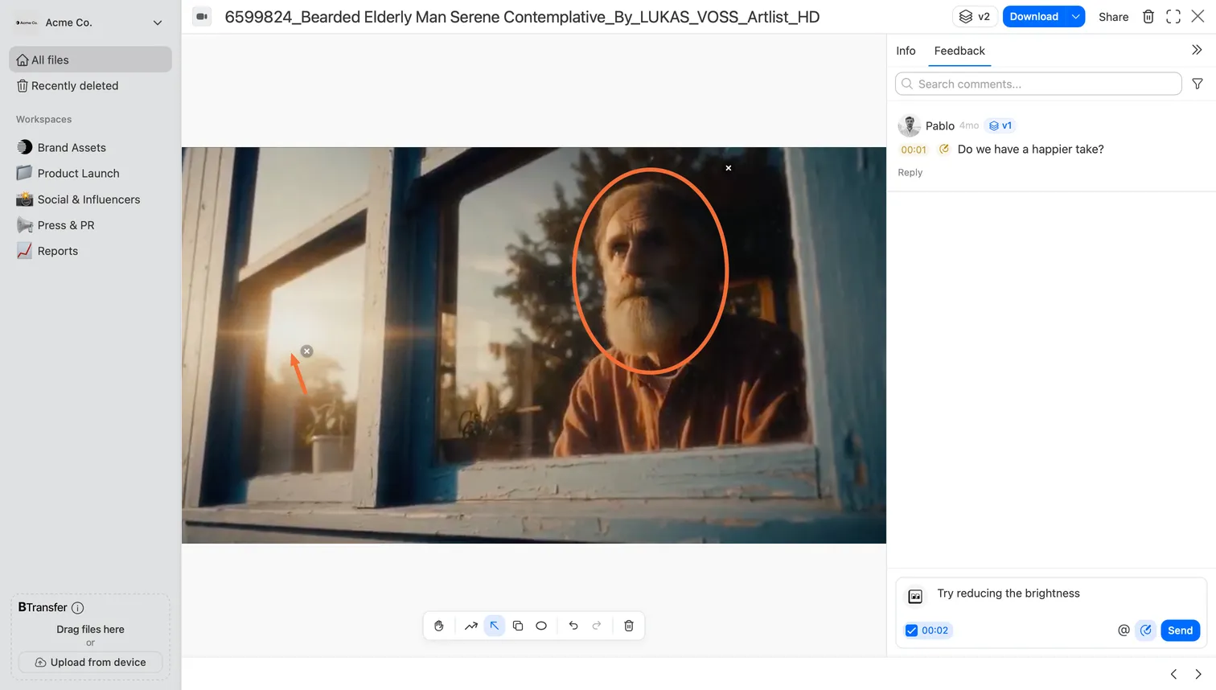The image size is (1216, 690).
Task: Expand the Download options arrow
Action: [1076, 16]
